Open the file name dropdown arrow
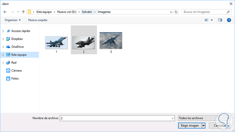The width and height of the screenshot is (235, 132). (173, 118)
